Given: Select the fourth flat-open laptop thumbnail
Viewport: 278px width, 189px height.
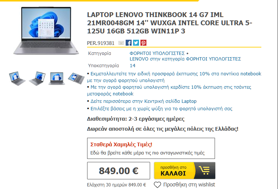Looking at the screenshot, I should (x=76, y=78).
